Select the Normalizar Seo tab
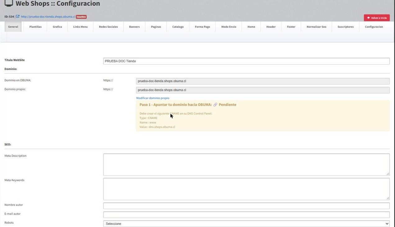 point(316,27)
